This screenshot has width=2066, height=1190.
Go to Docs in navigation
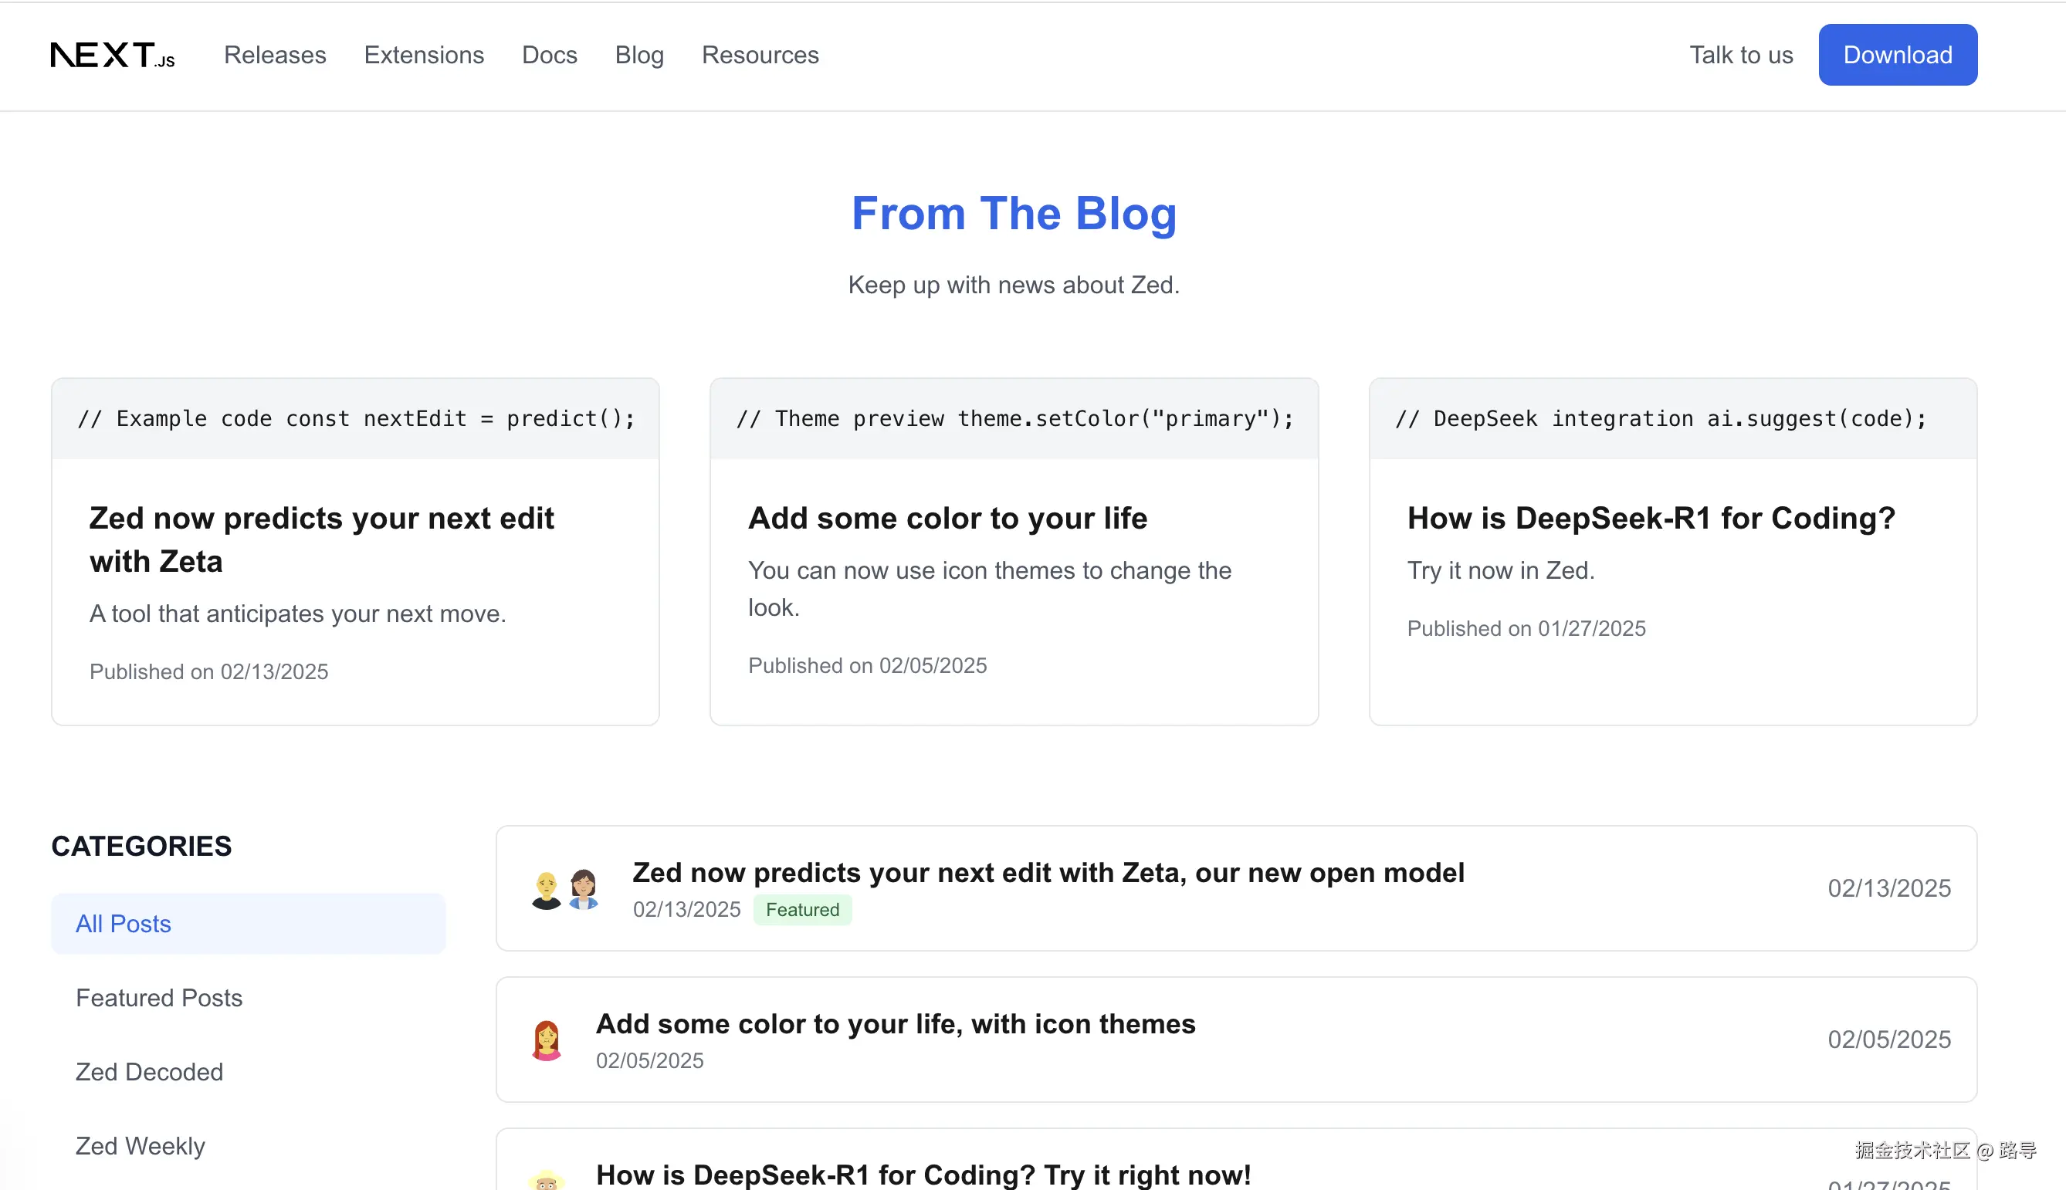(x=550, y=55)
